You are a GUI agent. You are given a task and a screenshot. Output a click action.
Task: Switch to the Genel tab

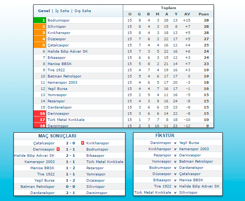click(x=44, y=11)
